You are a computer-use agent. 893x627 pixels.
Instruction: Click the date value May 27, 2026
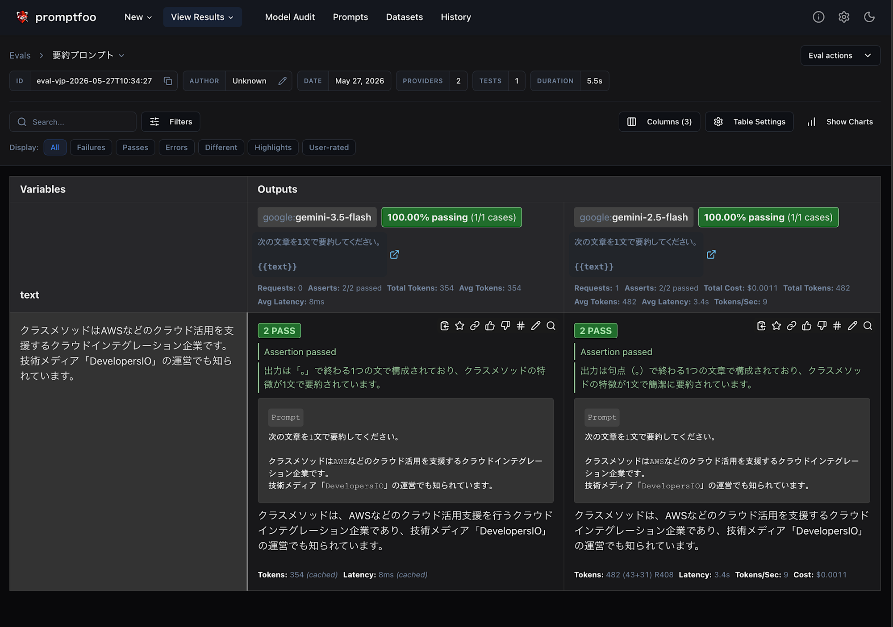pyautogui.click(x=359, y=81)
